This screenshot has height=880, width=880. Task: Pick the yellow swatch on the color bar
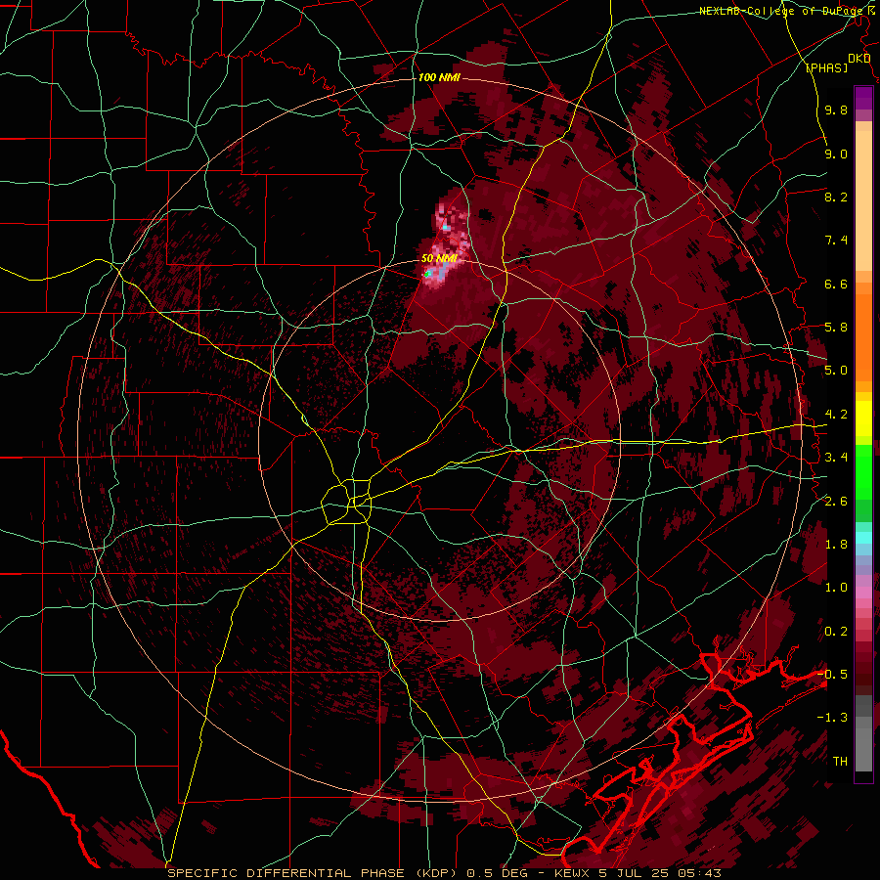coord(863,418)
